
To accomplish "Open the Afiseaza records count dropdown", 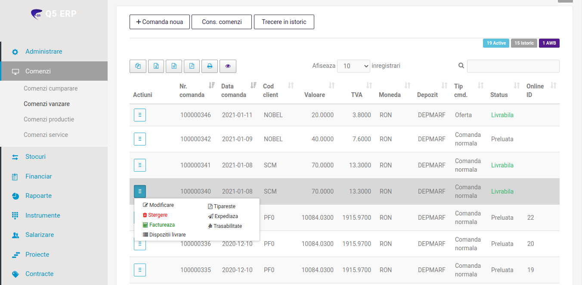I will tap(353, 66).
